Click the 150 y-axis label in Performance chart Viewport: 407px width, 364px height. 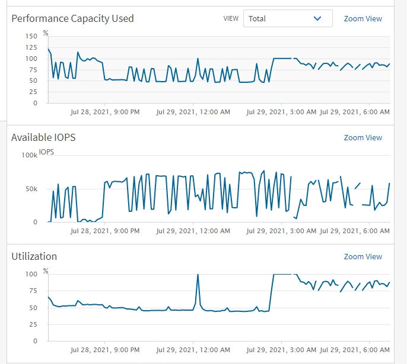coord(31,36)
